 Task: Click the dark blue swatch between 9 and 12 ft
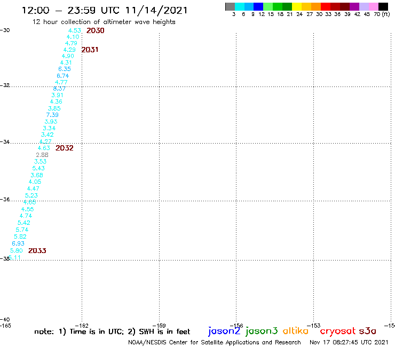pos(258,6)
